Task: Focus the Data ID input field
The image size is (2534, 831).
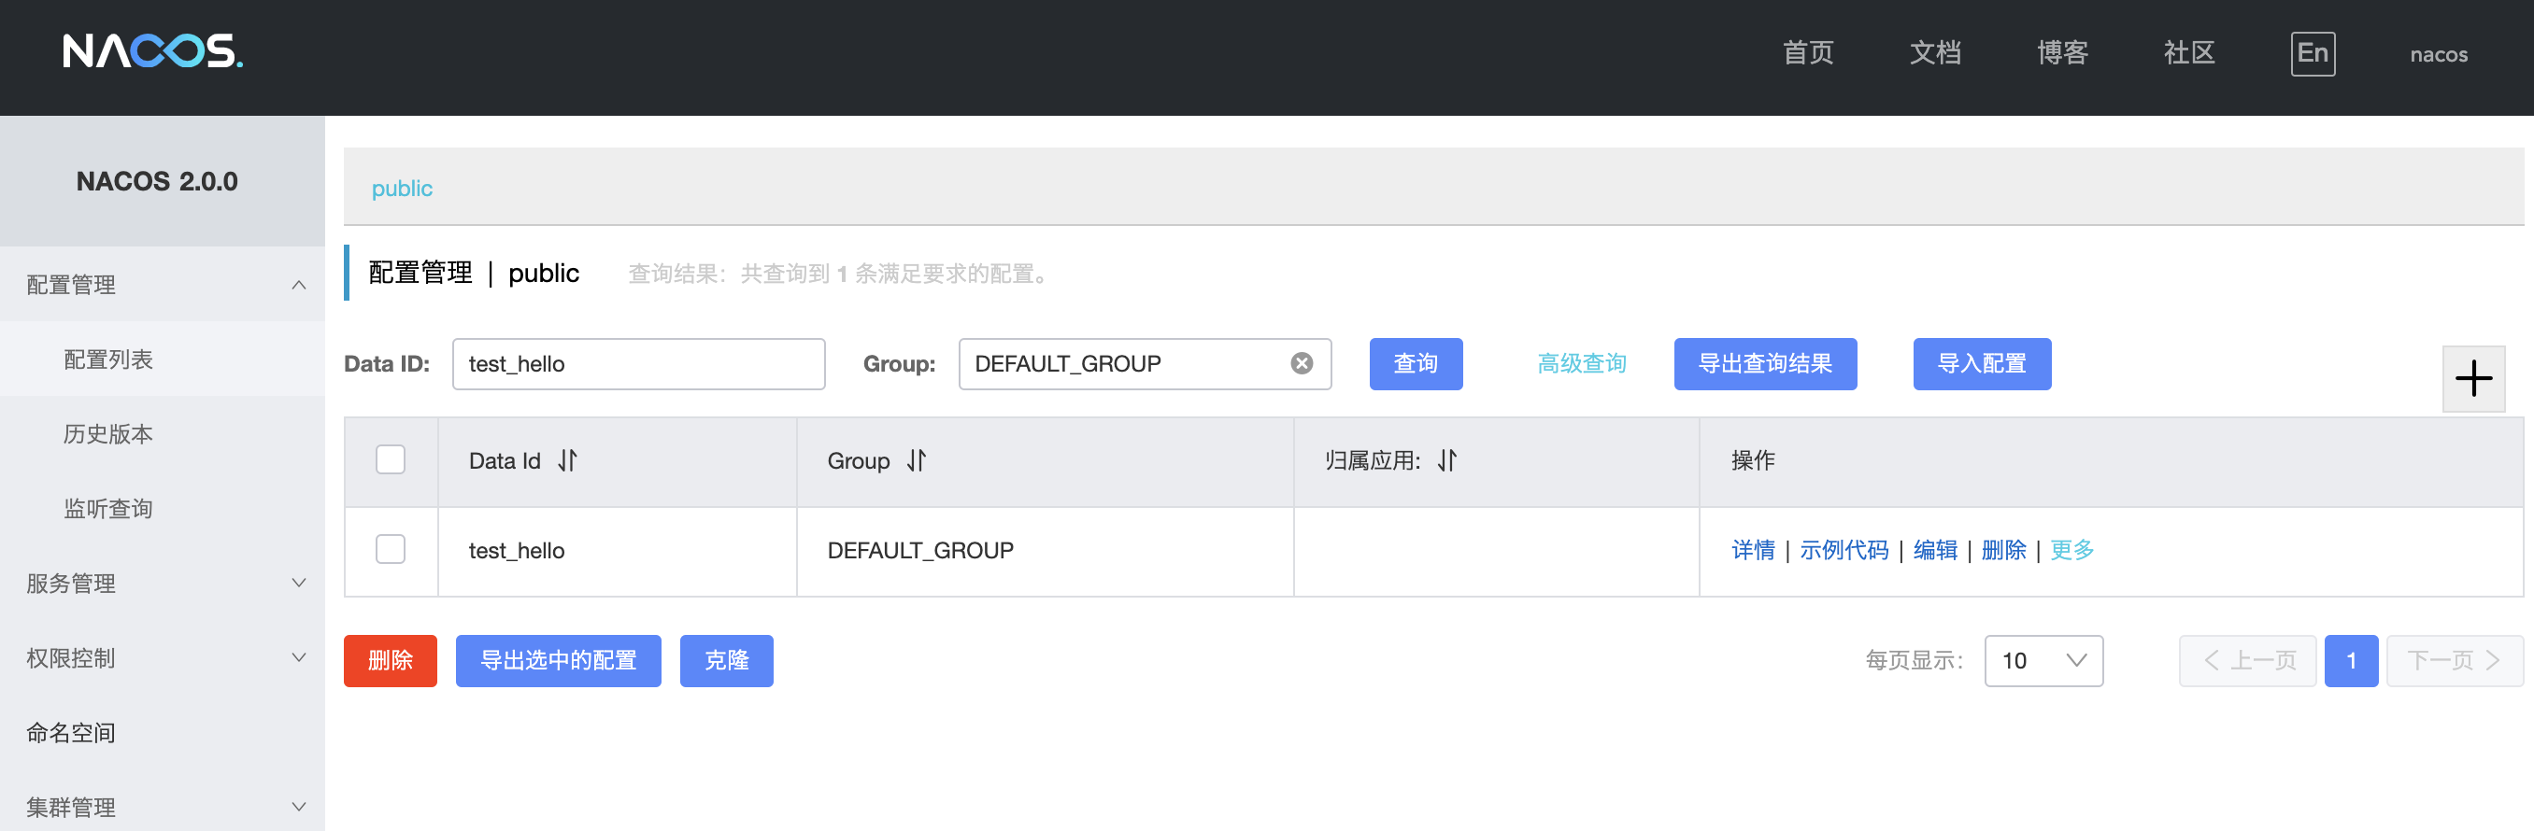Action: [x=638, y=364]
